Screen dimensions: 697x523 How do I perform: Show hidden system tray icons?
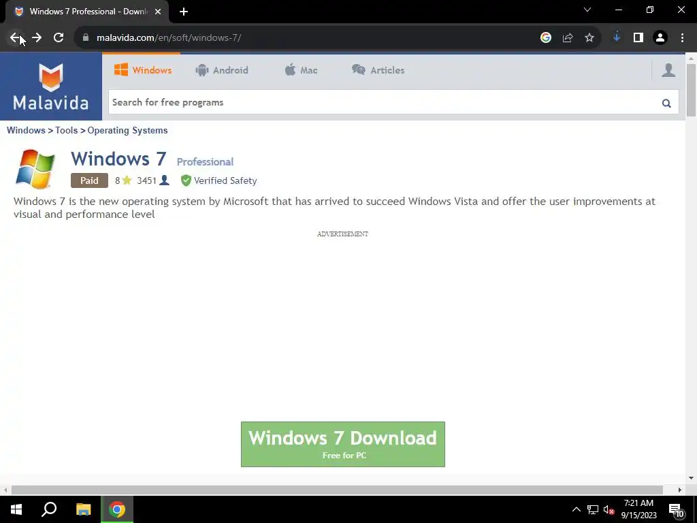click(576, 509)
